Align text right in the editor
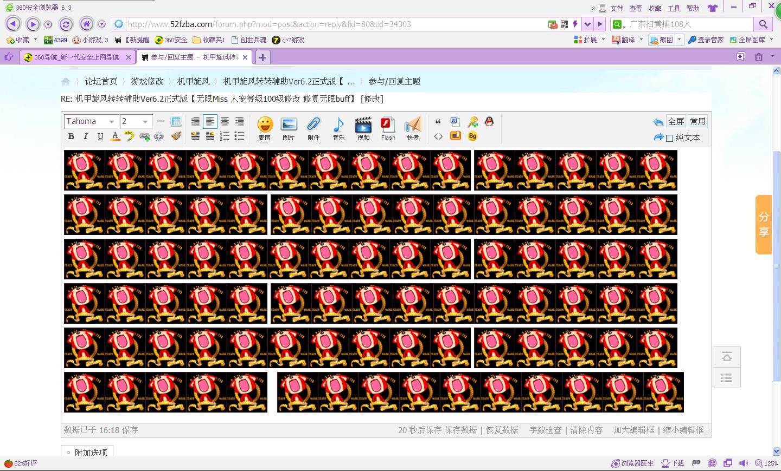 239,121
